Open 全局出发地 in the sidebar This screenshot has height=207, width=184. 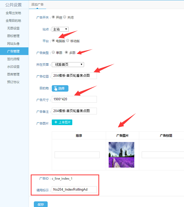click(13, 13)
